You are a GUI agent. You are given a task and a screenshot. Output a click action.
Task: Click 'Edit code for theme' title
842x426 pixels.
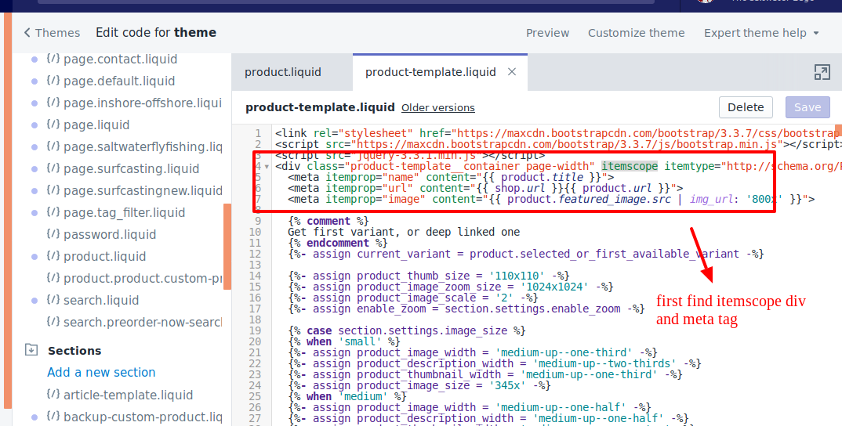(156, 33)
